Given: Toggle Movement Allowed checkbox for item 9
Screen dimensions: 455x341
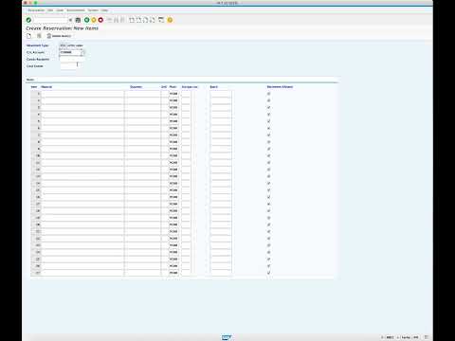Looking at the screenshot, I should click(x=268, y=149).
